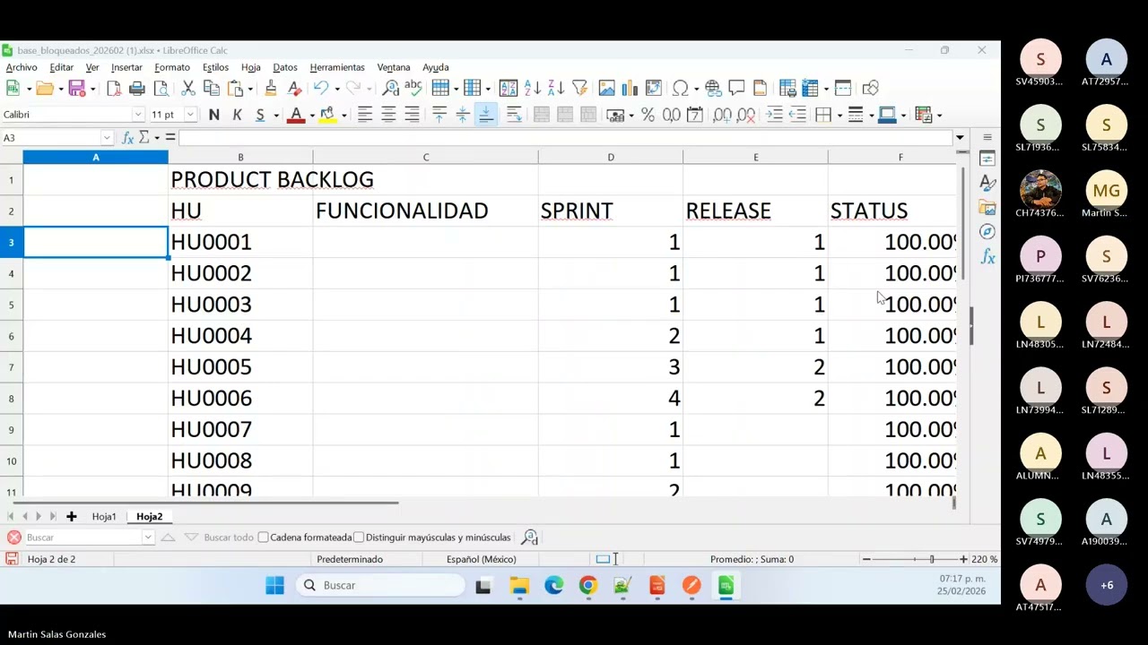Open the Paste options dropdown arrow

click(x=250, y=88)
